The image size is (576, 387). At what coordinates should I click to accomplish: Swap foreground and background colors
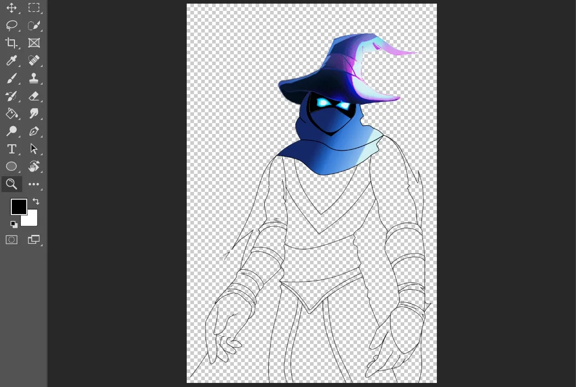(x=36, y=202)
